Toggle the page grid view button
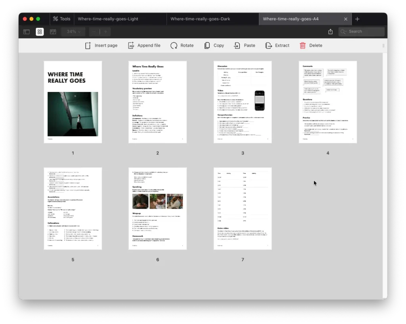 tap(40, 32)
